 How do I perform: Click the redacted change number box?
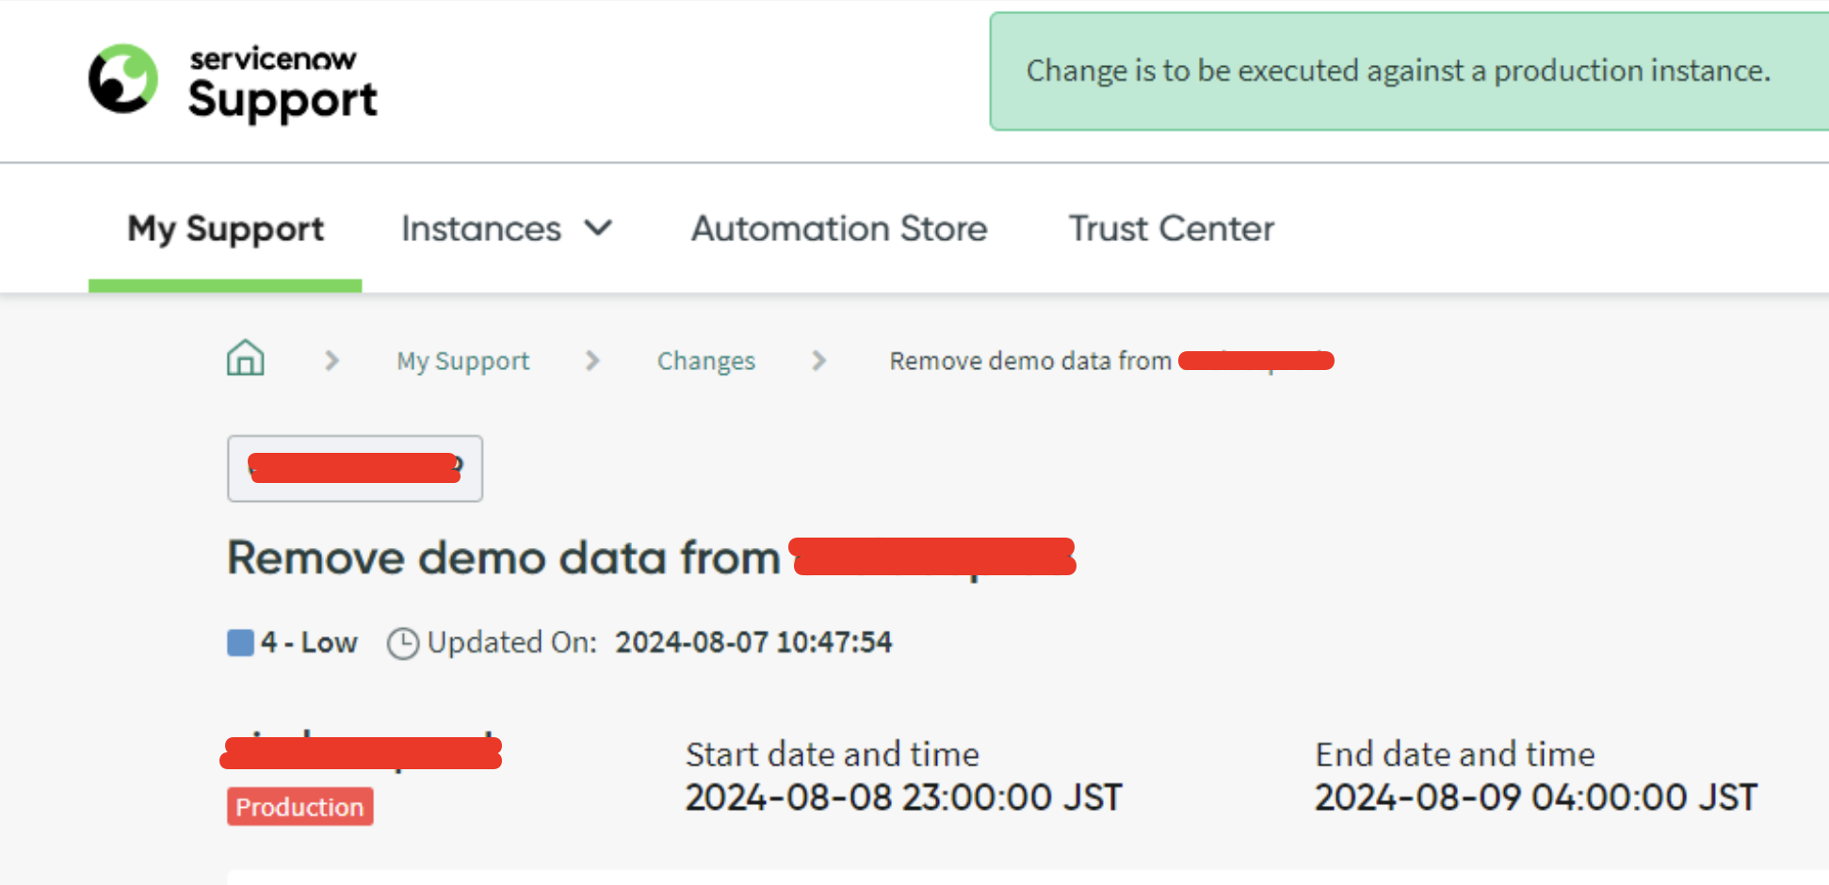coord(355,468)
